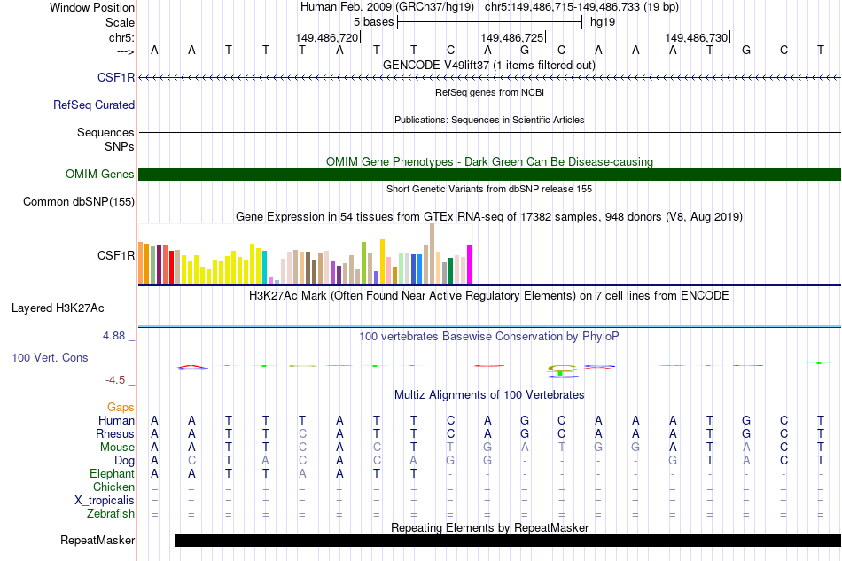This screenshot has width=842, height=561.
Task: Select the OMIM Genes track label
Action: [x=100, y=175]
